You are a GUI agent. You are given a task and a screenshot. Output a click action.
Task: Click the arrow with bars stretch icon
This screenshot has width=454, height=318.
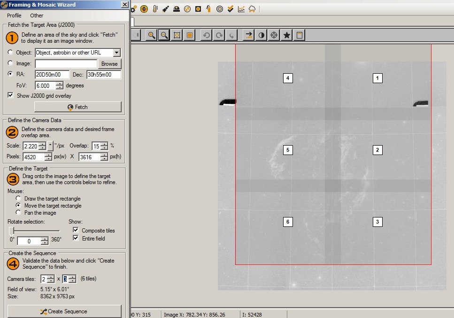[x=248, y=35]
